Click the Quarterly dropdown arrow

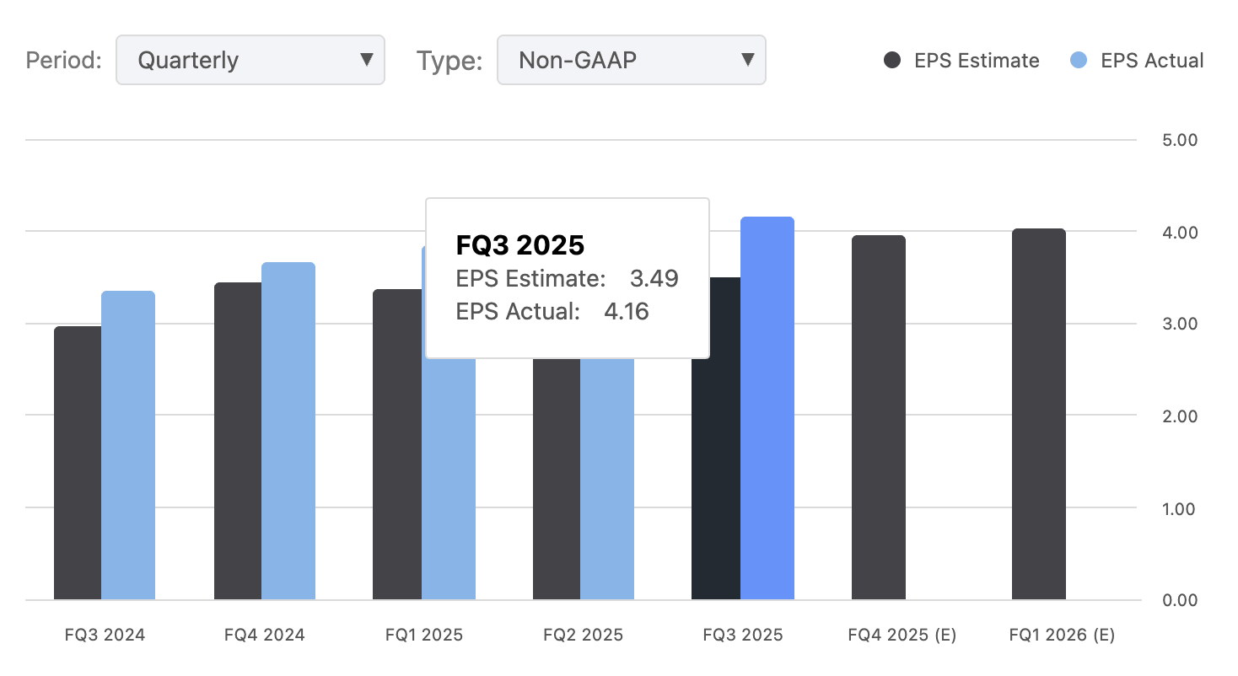pyautogui.click(x=366, y=60)
